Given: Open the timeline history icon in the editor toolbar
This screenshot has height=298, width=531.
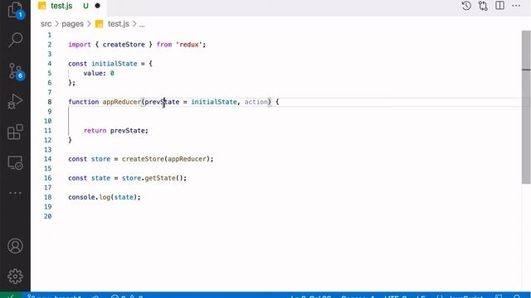Looking at the screenshot, I should tap(466, 6).
